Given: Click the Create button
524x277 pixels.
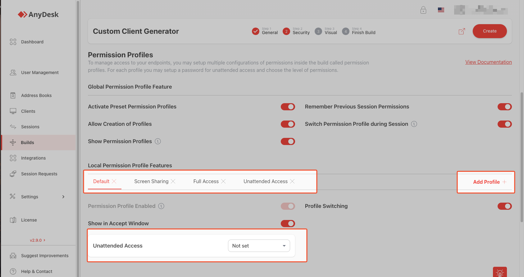Looking at the screenshot, I should click(490, 31).
